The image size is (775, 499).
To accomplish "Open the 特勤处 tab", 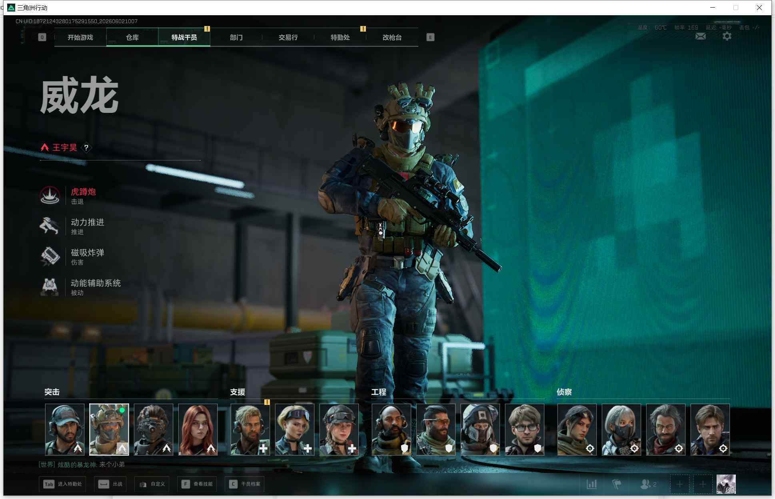I will 340,37.
